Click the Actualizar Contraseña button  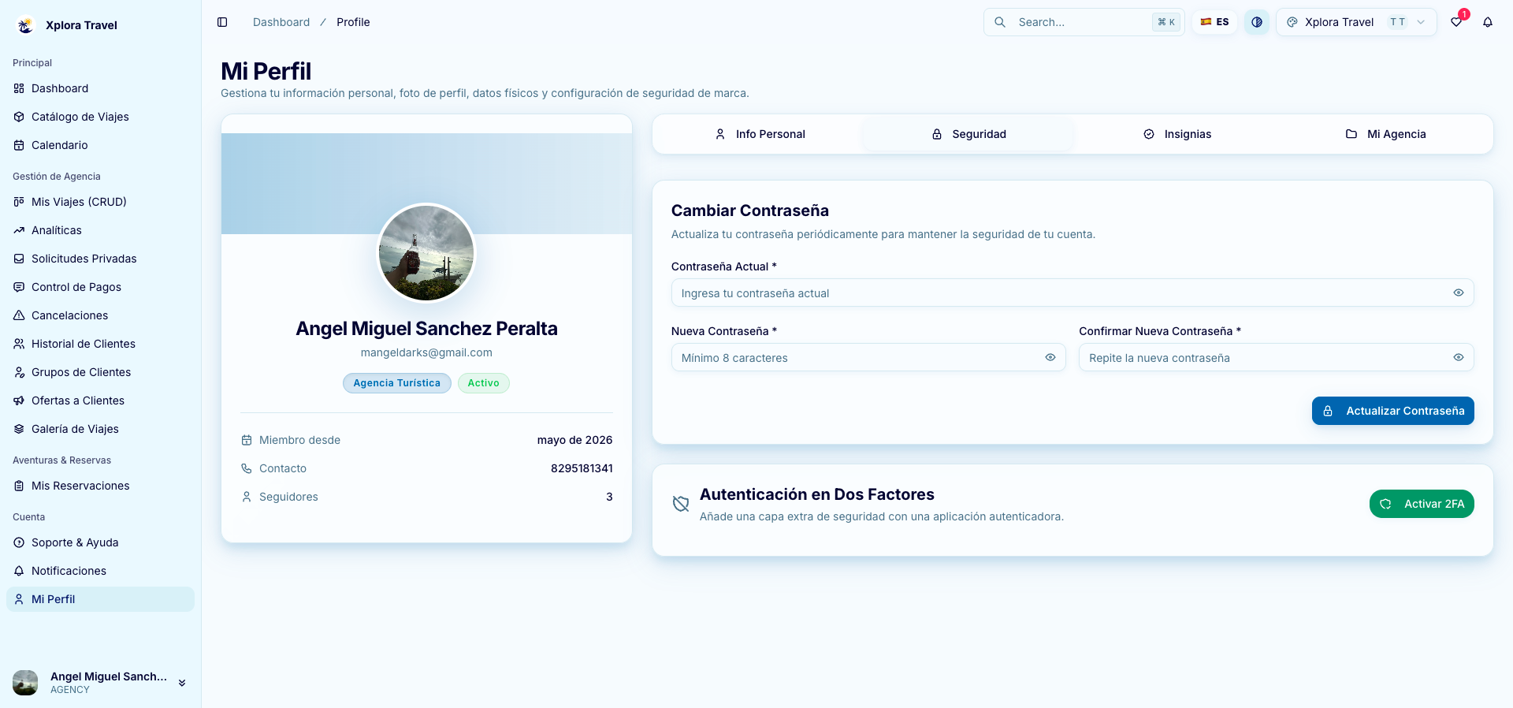point(1392,411)
